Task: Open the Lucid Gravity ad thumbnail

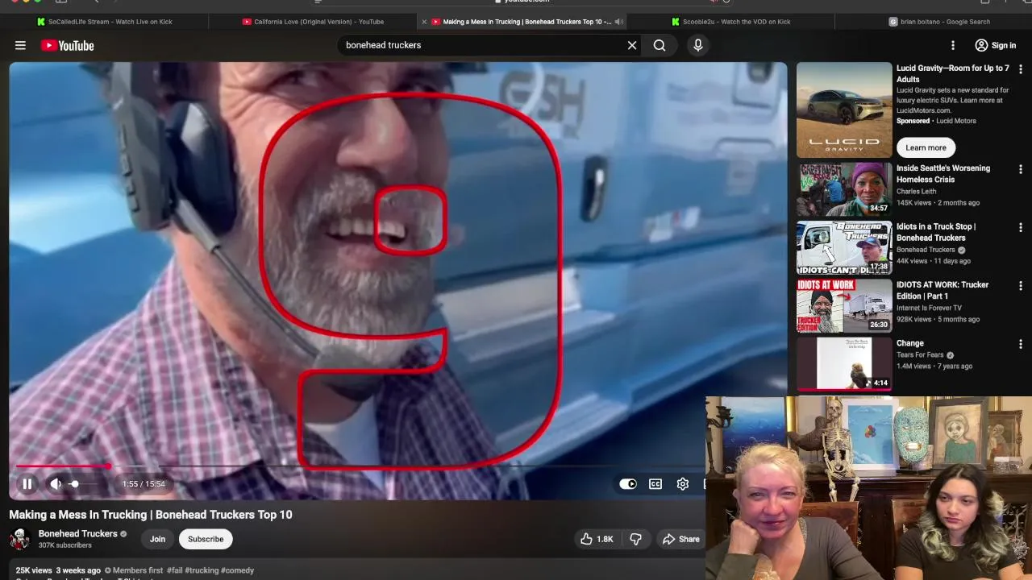Action: click(x=844, y=110)
